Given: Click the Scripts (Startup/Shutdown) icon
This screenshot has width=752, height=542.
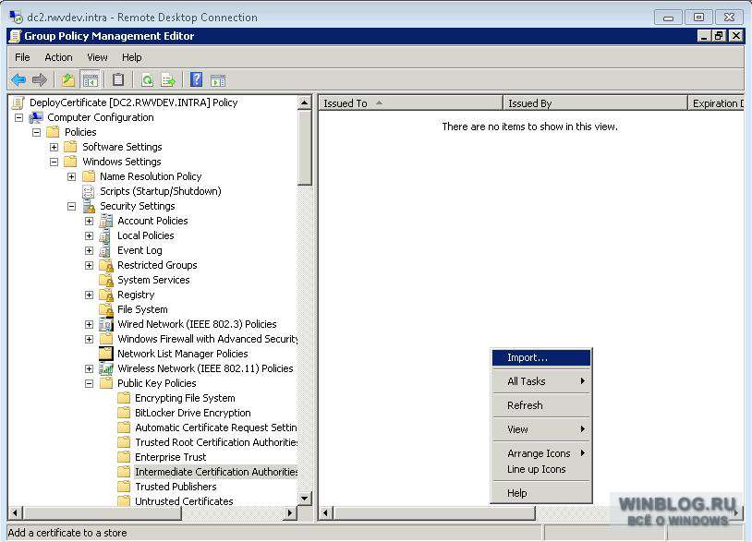Looking at the screenshot, I should (x=89, y=191).
